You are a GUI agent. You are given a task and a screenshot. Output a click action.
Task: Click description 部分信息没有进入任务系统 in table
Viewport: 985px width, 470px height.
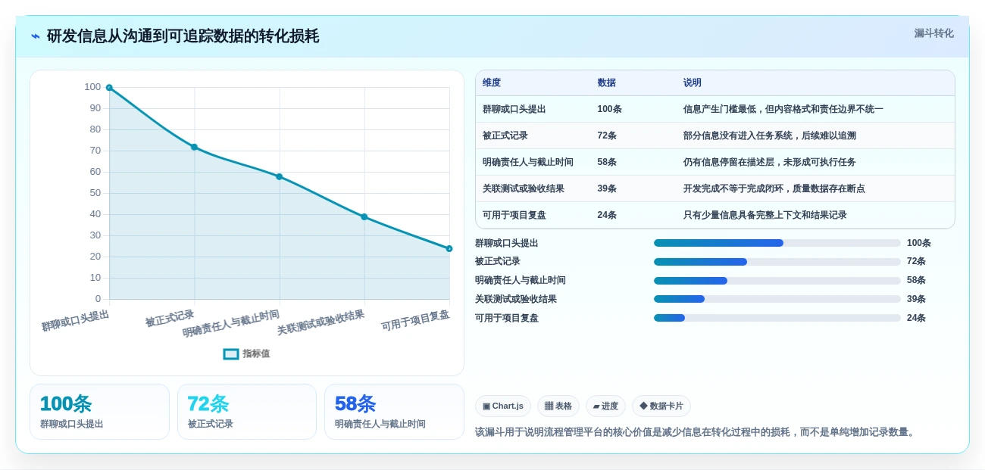pyautogui.click(x=770, y=135)
